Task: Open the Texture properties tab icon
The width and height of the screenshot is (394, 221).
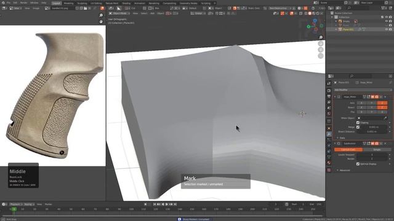Action: 329,170
